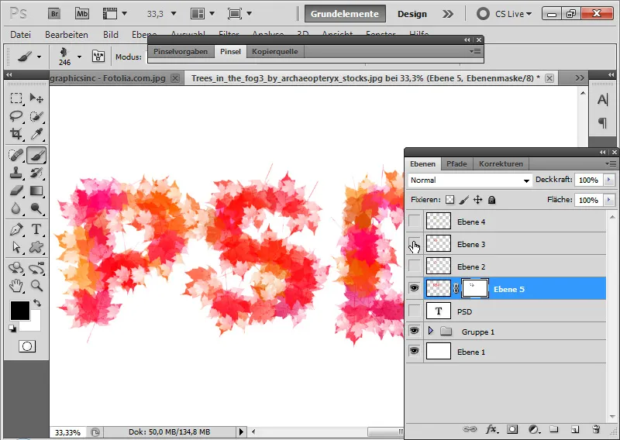Select the Move tool
Image resolution: width=620 pixels, height=440 pixels.
pyautogui.click(x=36, y=98)
